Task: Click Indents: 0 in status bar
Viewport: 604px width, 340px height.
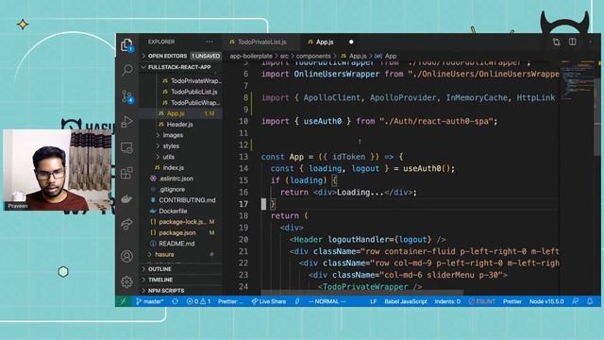Action: click(447, 301)
